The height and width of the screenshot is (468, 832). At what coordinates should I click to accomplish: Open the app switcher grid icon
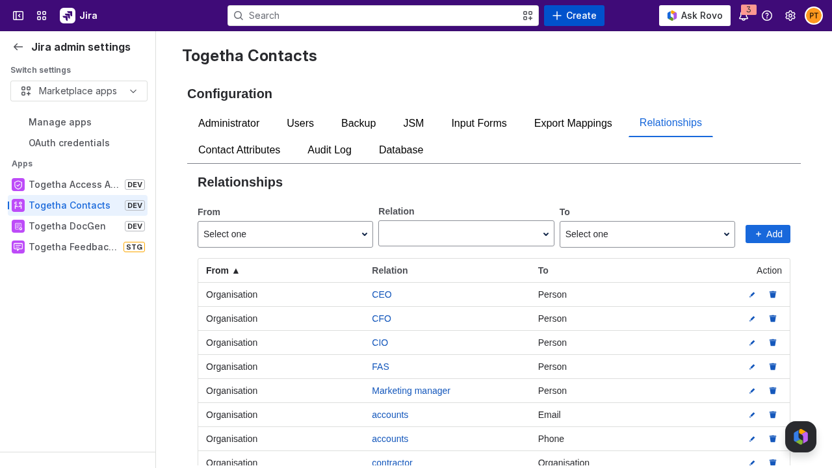pyautogui.click(x=42, y=16)
